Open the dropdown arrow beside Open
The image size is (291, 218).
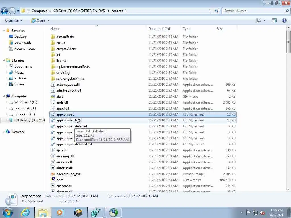[x=49, y=20]
